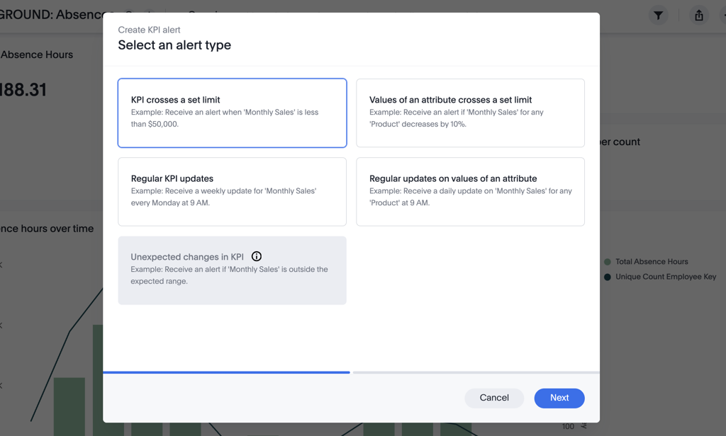
Task: Click the filter funnel icon
Action: [658, 15]
